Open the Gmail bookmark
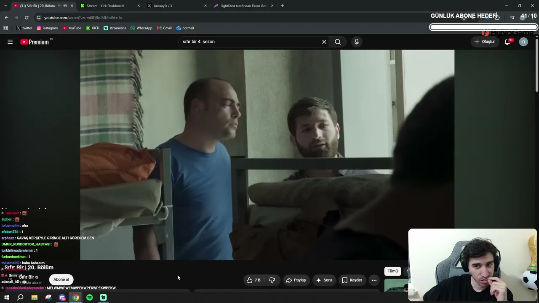 pos(164,28)
